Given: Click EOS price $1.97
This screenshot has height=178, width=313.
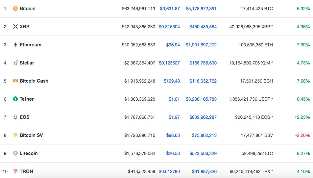Looking at the screenshot, I should coord(174,117).
